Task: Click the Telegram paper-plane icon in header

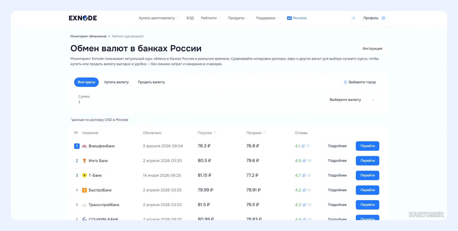Action: (353, 18)
